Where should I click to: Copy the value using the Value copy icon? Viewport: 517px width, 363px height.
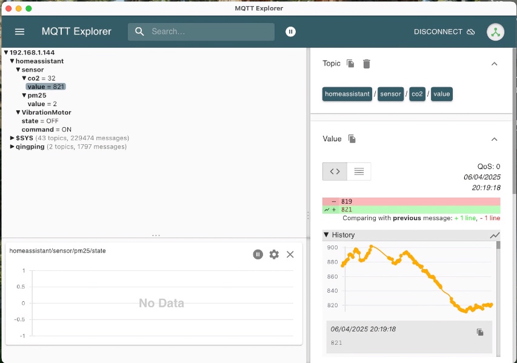coord(352,139)
